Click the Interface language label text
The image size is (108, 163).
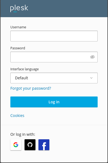tap(25, 69)
